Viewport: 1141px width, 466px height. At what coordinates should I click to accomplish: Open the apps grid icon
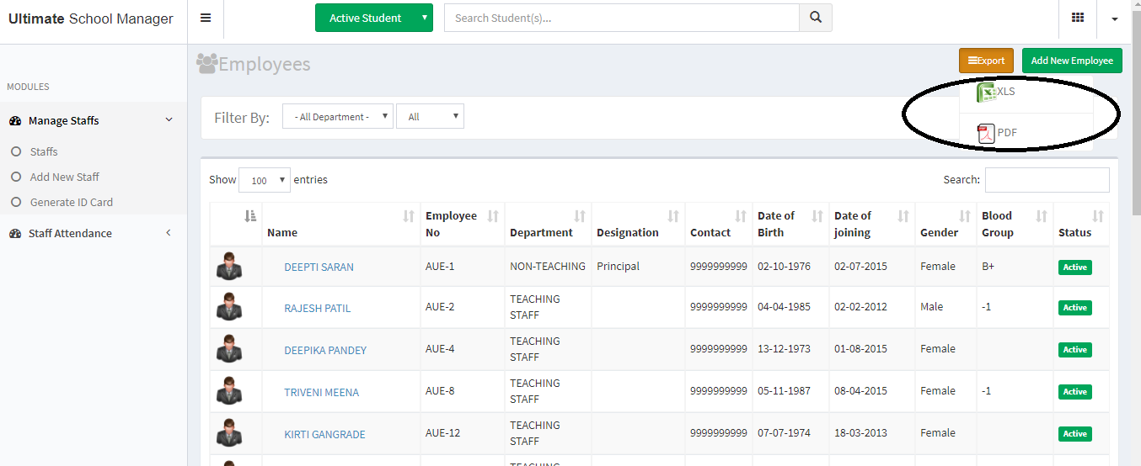click(1078, 18)
